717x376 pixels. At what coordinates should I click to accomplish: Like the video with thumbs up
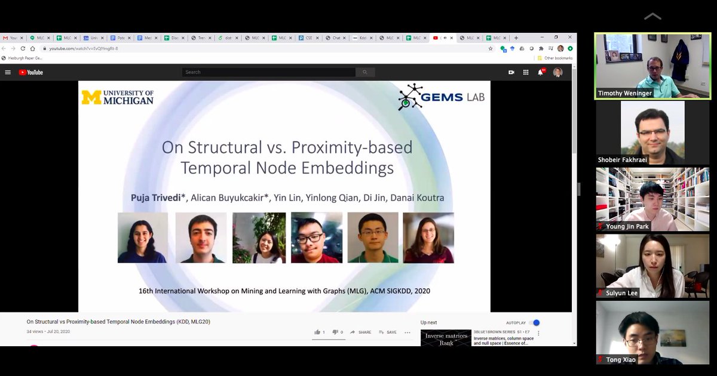[x=317, y=333]
